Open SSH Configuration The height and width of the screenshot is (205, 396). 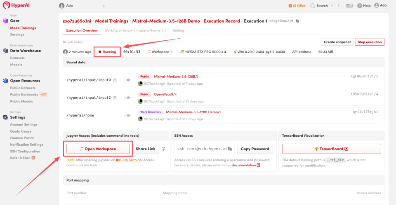coord(25,151)
